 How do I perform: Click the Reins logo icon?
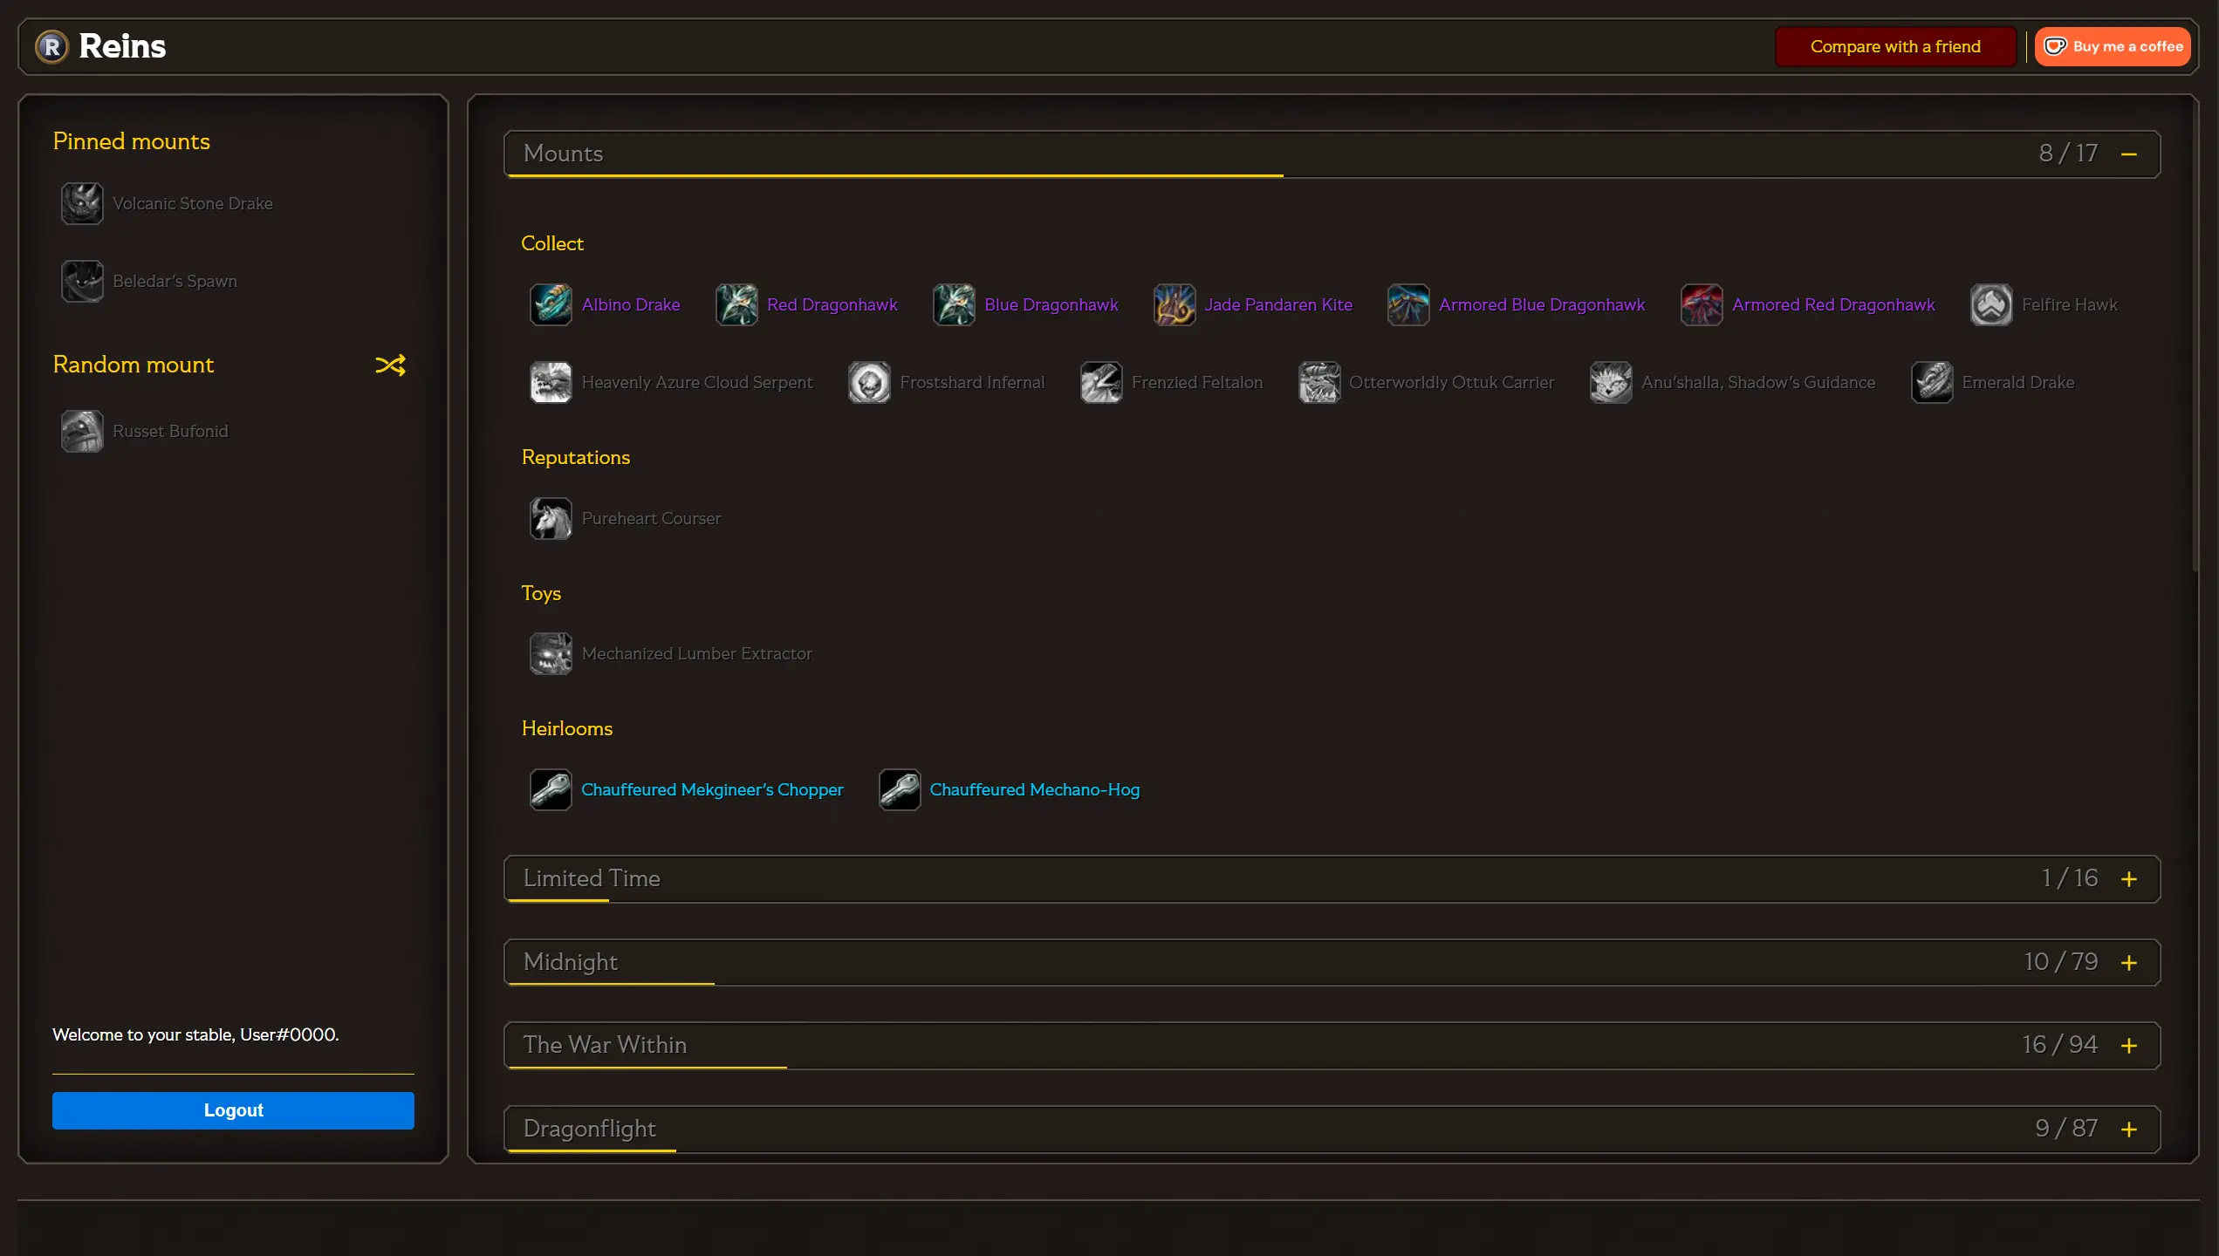tap(51, 46)
